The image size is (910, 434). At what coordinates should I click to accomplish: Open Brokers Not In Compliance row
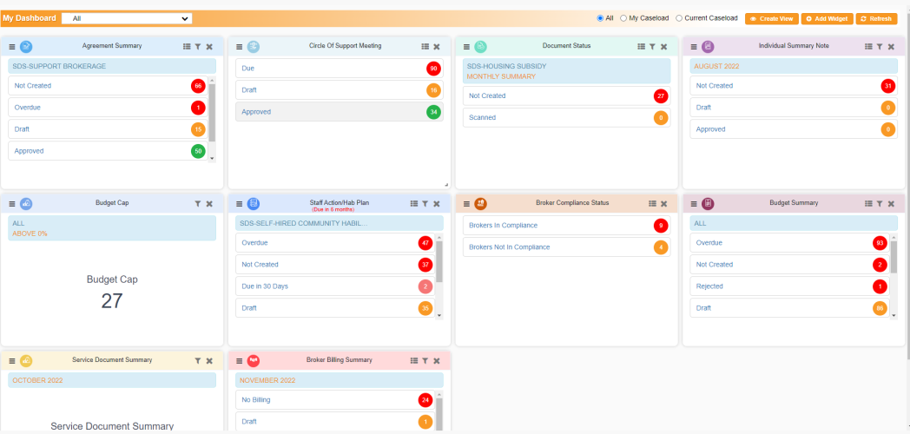(x=509, y=247)
